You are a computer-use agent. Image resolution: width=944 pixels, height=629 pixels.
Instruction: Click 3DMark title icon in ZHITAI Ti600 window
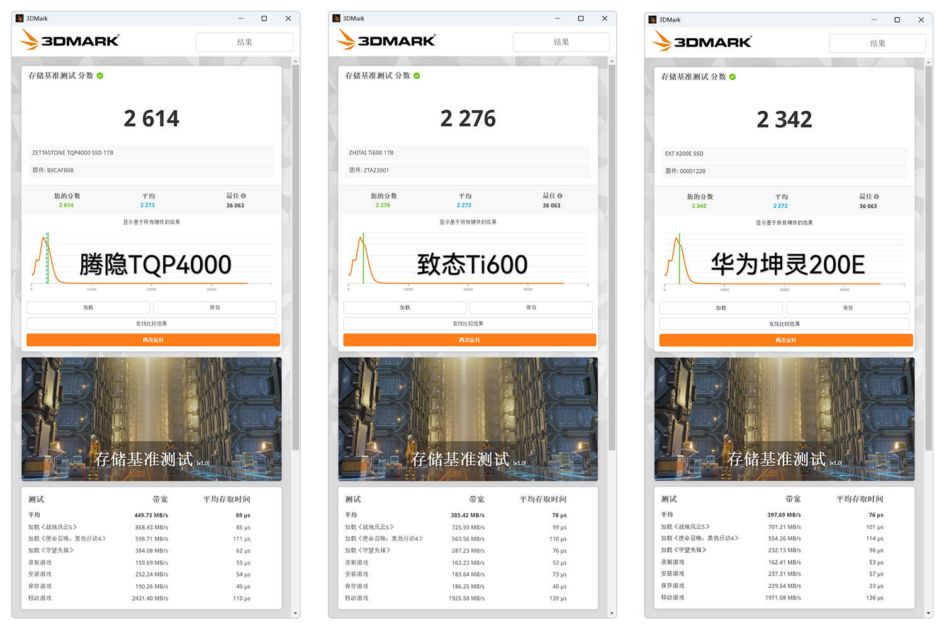pyautogui.click(x=337, y=18)
